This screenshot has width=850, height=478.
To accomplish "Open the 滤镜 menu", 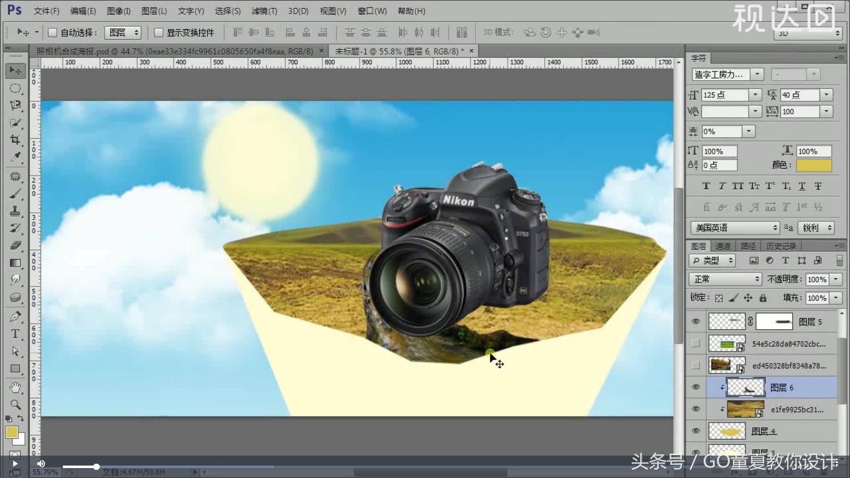I will coord(265,11).
